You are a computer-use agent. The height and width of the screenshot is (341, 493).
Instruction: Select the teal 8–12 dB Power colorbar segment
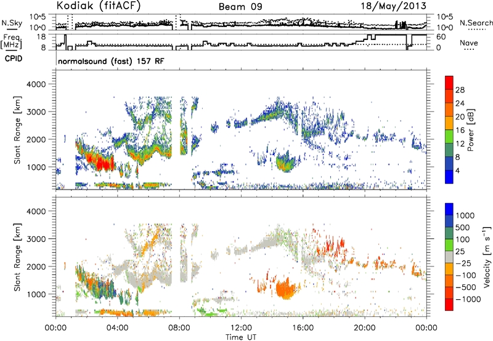click(x=449, y=150)
